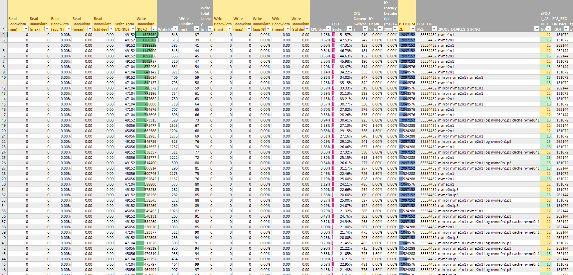
Task: Open sorted filter dropdown for Write Bandwidth (KB/s)
Action: pyautogui.click(x=154, y=29)
